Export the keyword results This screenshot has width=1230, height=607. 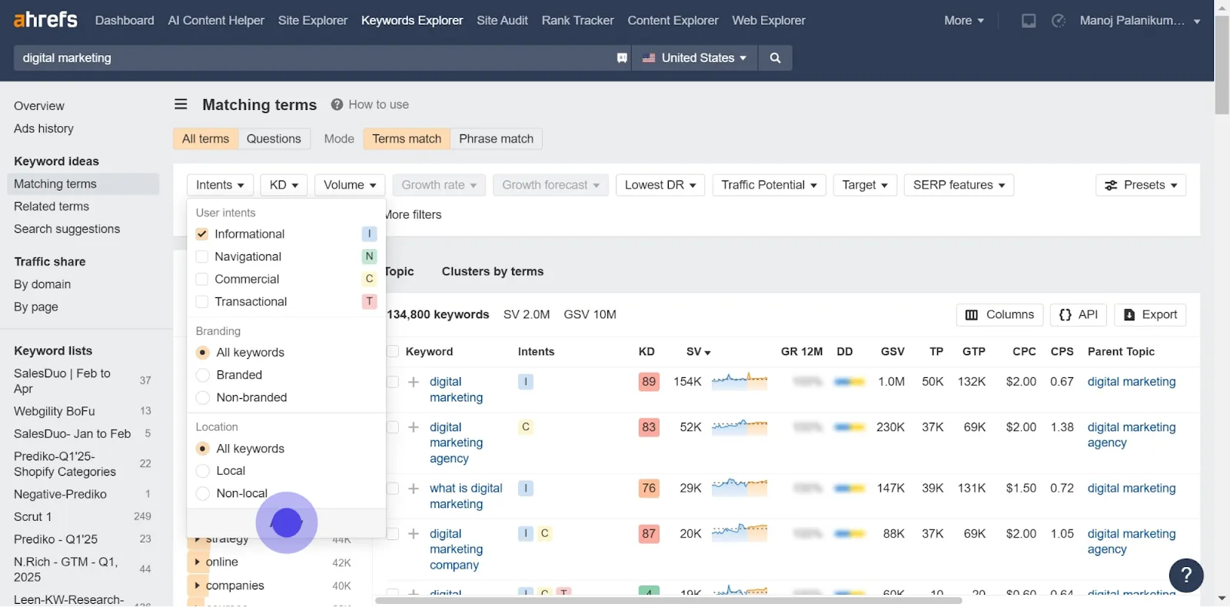tap(1150, 315)
